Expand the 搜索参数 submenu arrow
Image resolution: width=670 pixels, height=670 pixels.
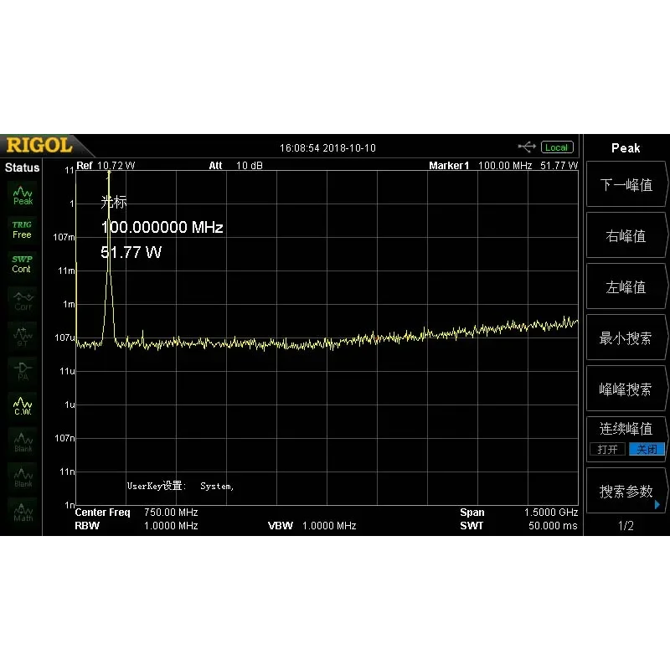(657, 505)
